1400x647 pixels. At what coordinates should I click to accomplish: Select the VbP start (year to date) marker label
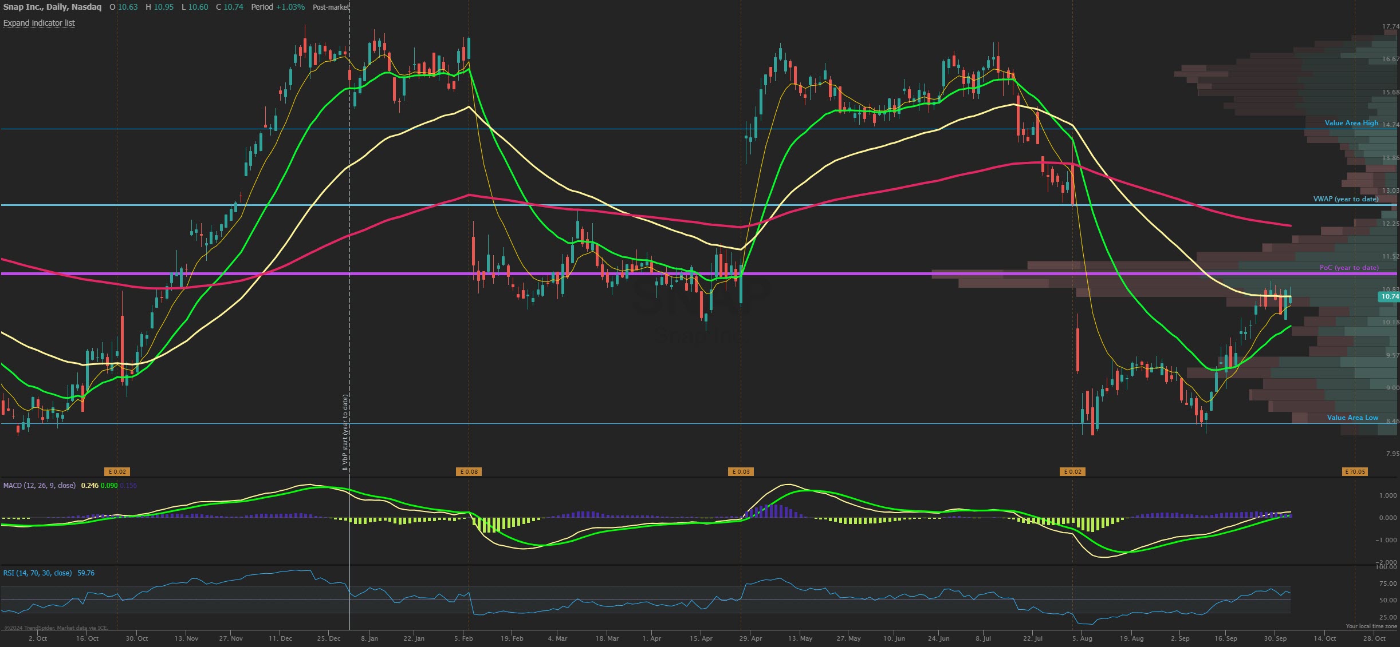pos(345,432)
